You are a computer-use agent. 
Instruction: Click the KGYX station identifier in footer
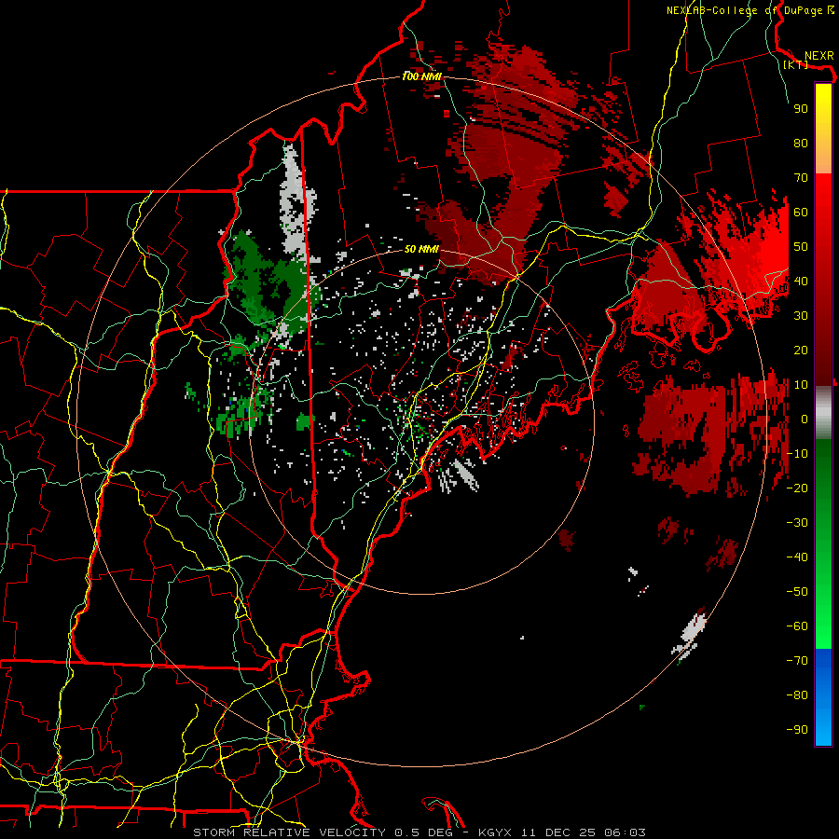coord(494,832)
